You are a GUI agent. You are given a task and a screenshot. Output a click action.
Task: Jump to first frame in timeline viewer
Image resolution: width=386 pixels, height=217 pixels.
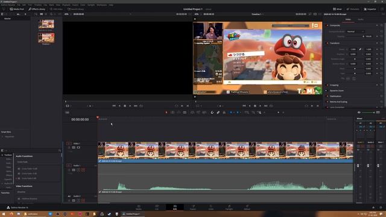pos(244,106)
